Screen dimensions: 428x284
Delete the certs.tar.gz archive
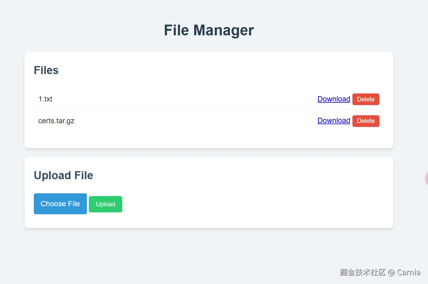[x=366, y=121]
